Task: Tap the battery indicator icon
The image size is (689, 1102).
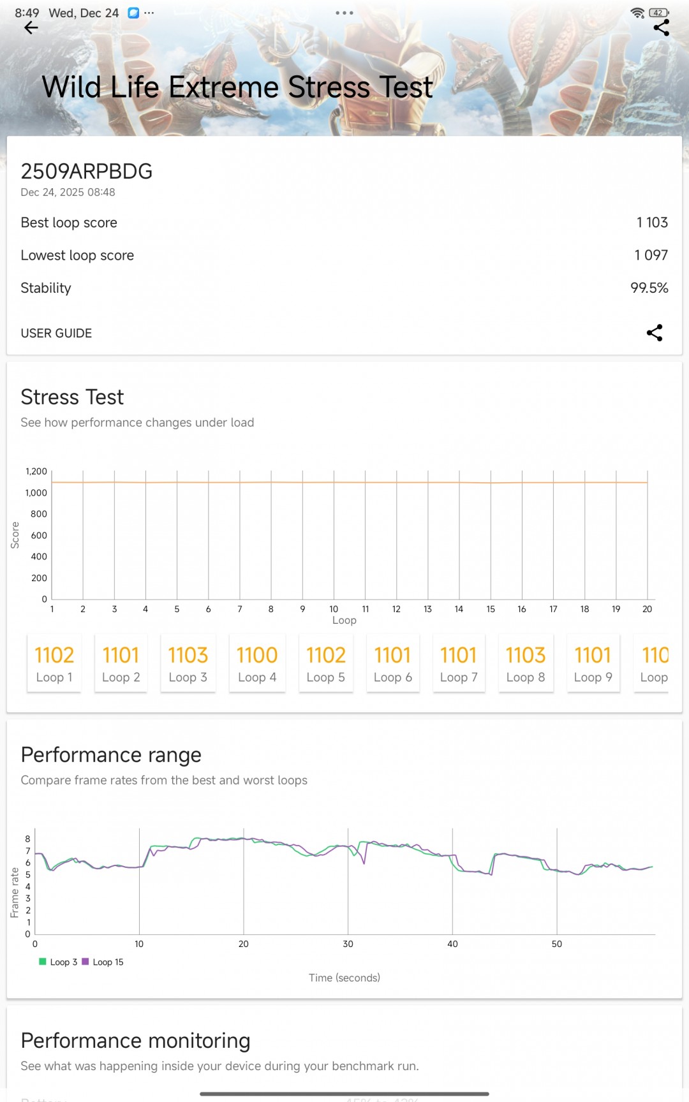Action: tap(658, 13)
